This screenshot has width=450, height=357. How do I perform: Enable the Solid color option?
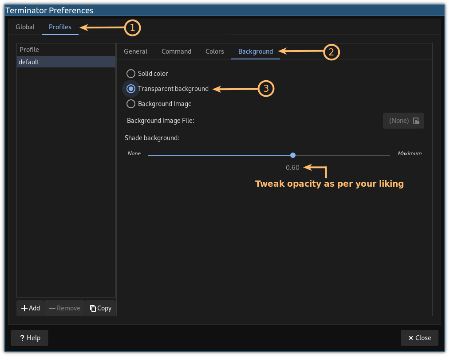pyautogui.click(x=131, y=74)
